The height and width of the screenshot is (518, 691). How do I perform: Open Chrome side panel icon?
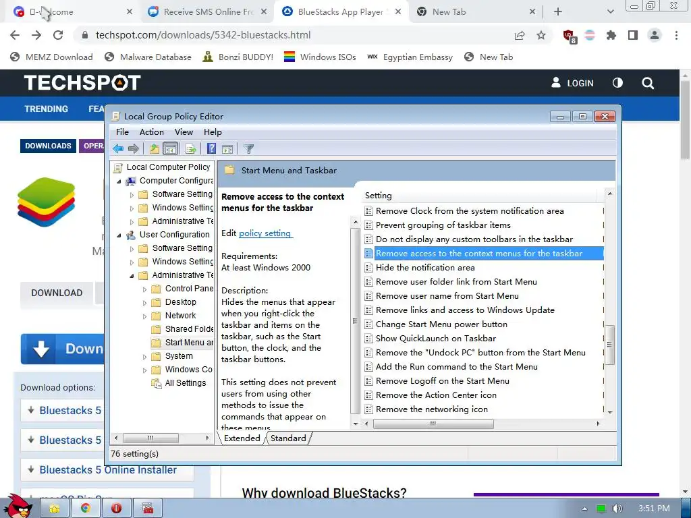pyautogui.click(x=633, y=35)
